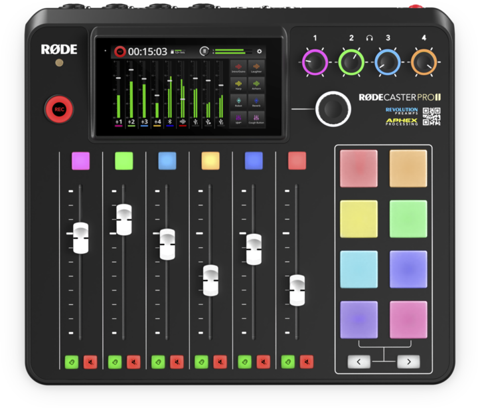The width and height of the screenshot is (478, 408).
Task: Trigger the red smart pad
Action: [x=358, y=168]
